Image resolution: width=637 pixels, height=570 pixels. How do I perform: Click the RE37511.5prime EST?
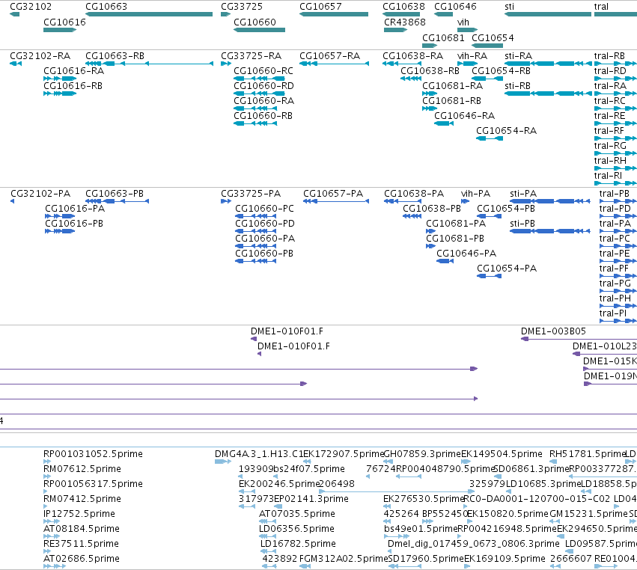click(46, 551)
